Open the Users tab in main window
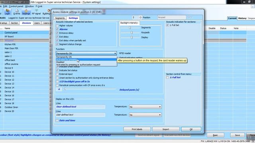The image size is (255, 143). [37, 23]
